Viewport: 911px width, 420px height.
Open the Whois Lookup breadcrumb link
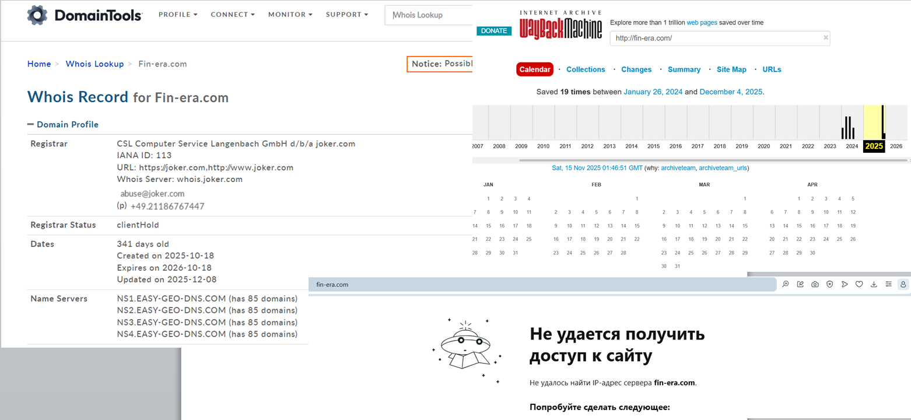[x=94, y=64]
